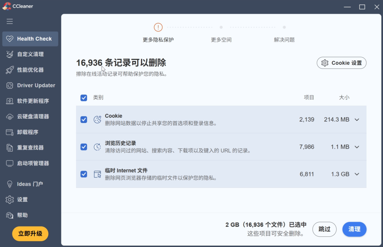The height and width of the screenshot is (247, 383).
Task: Click the 立即升级 upgrade button
Action: pyautogui.click(x=30, y=234)
